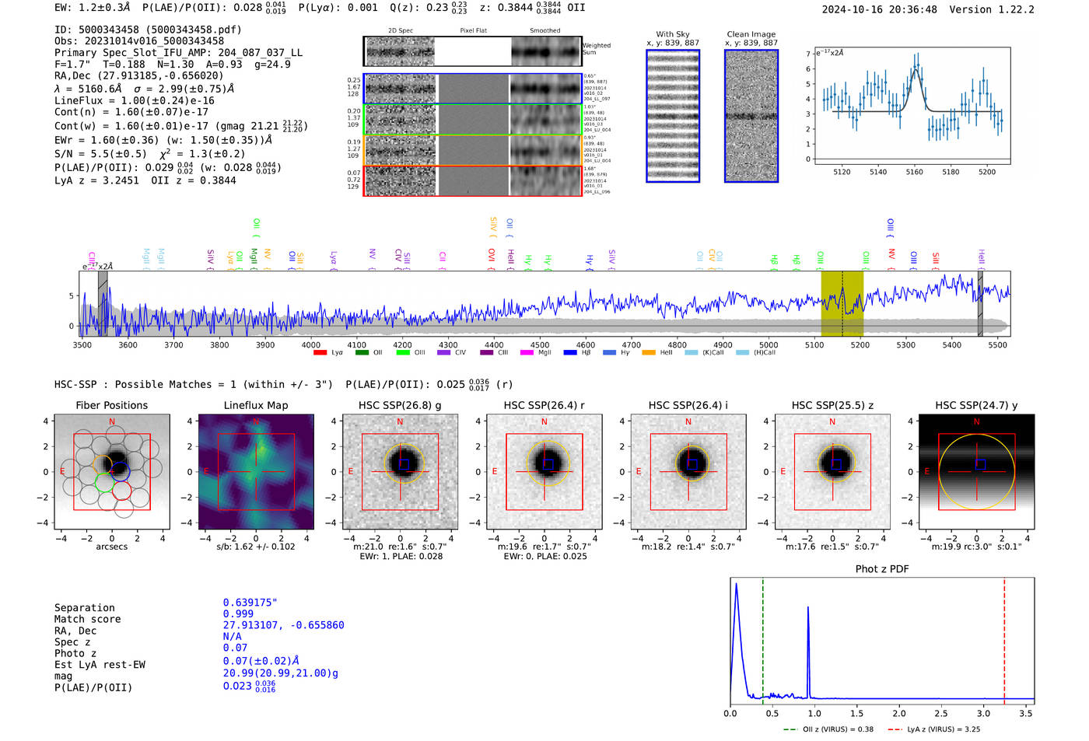Click the blue-bordered fiber spectrum row

[473, 89]
